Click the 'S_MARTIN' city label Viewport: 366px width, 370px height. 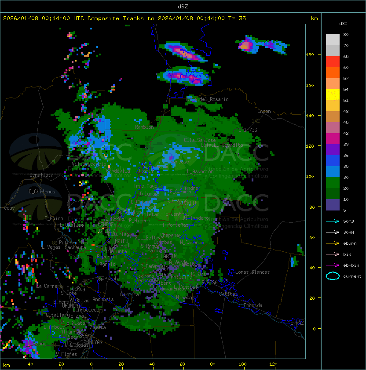pyautogui.click(x=166, y=256)
